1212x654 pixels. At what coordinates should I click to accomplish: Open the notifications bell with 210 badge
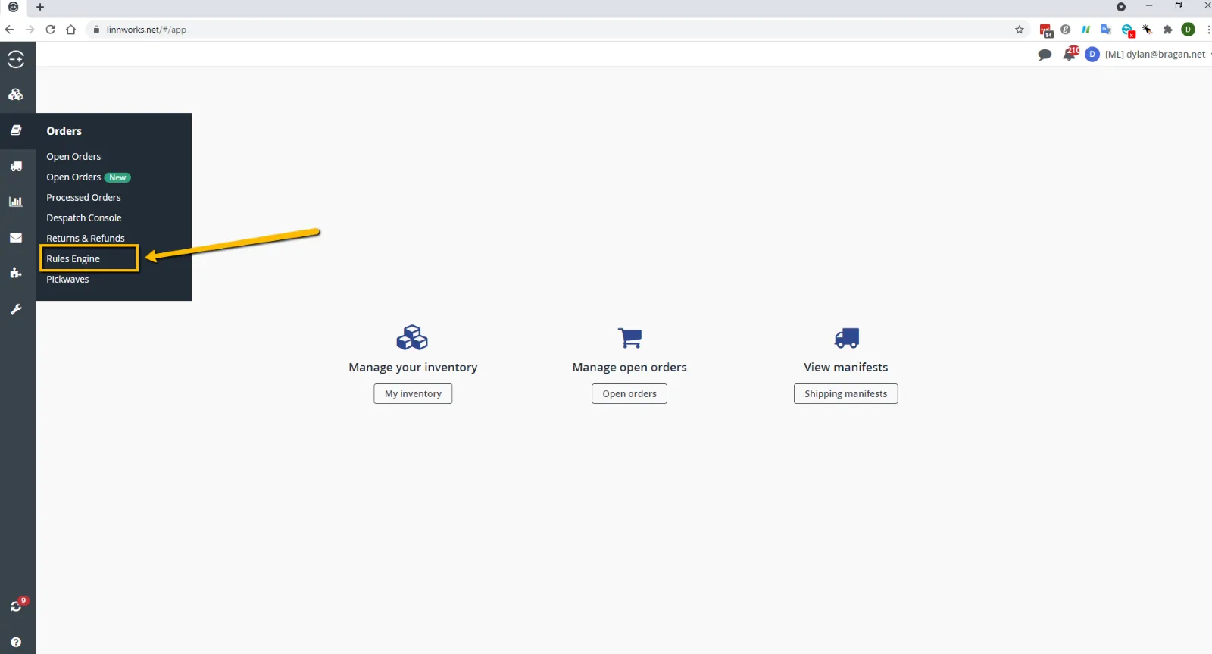1070,53
